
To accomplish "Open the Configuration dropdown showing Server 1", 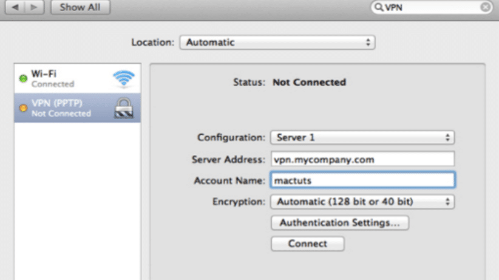I will (x=362, y=138).
